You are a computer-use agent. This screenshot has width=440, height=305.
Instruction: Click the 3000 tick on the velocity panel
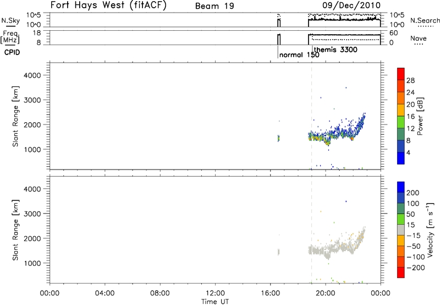coord(32,214)
